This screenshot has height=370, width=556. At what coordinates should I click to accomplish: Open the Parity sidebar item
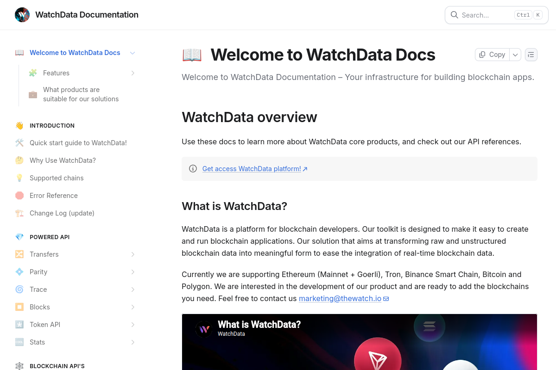click(38, 272)
